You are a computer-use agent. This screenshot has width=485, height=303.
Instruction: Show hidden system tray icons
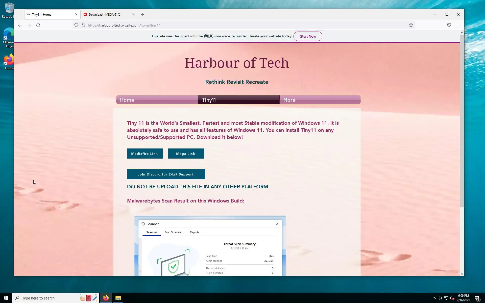pos(434,298)
